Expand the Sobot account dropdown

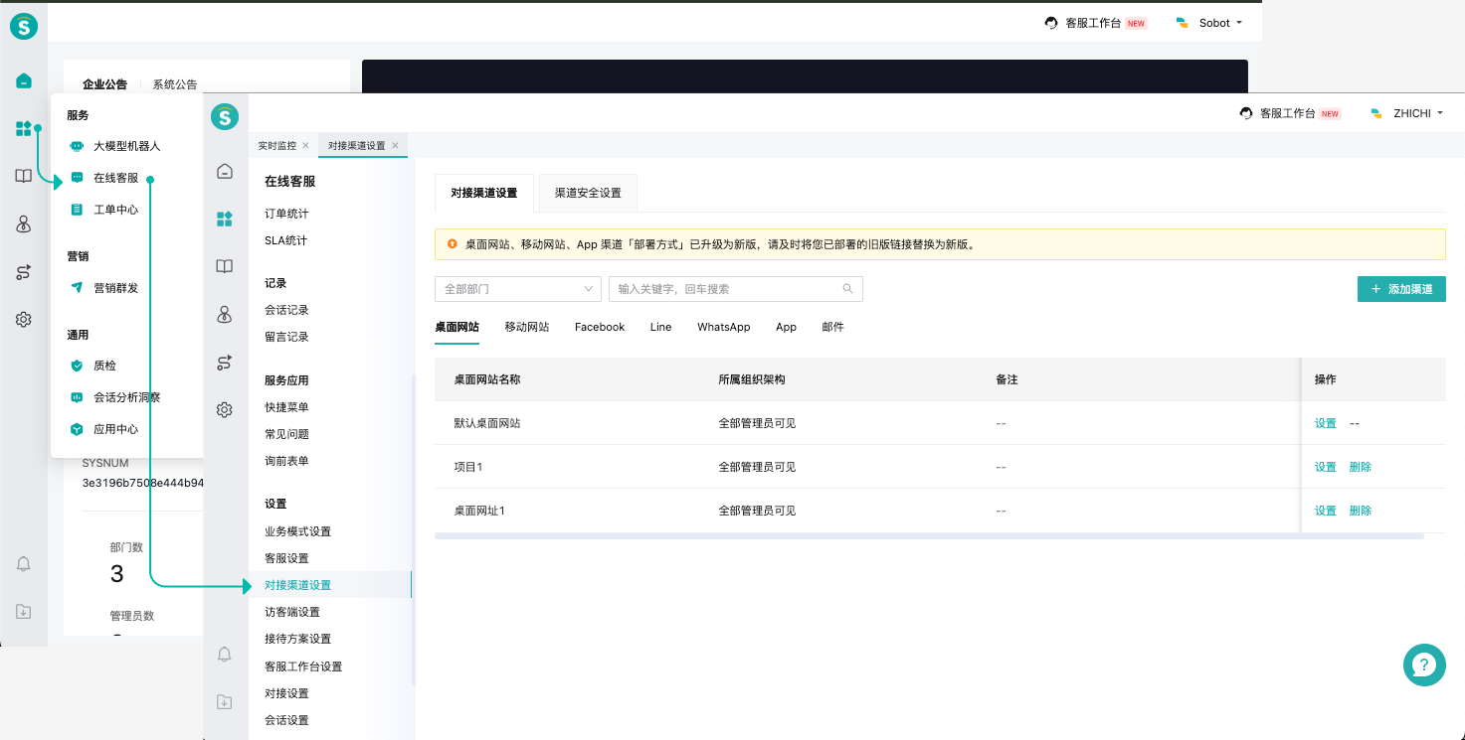1209,23
